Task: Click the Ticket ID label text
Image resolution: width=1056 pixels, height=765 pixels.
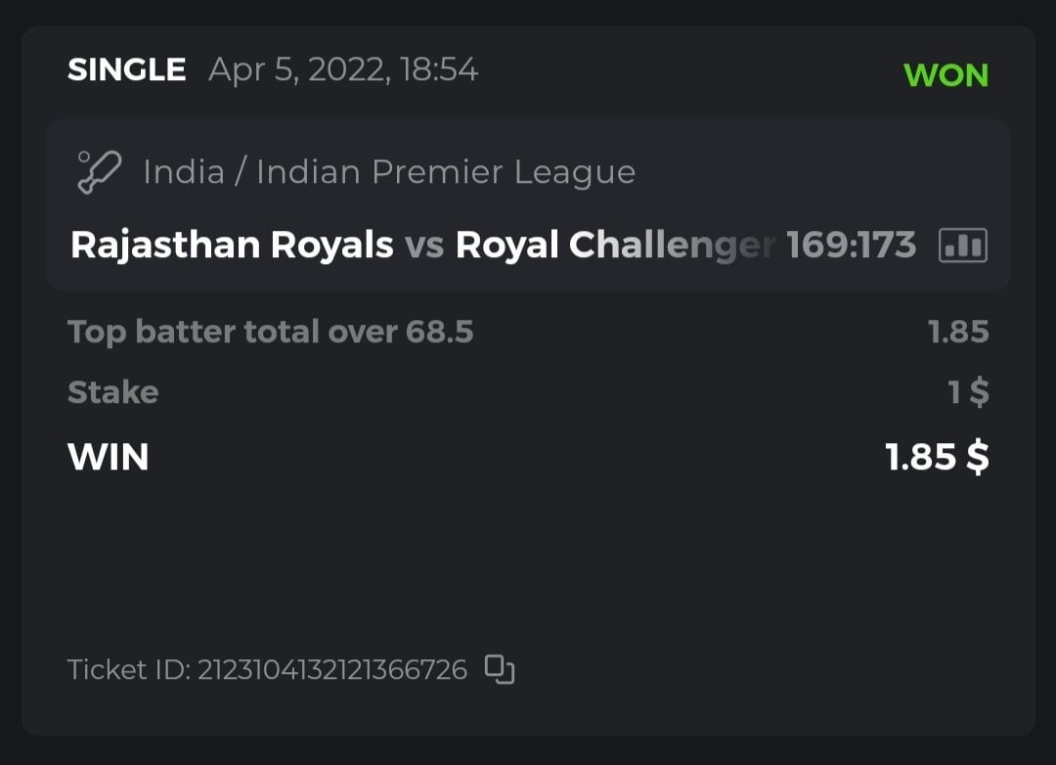Action: pos(127,670)
